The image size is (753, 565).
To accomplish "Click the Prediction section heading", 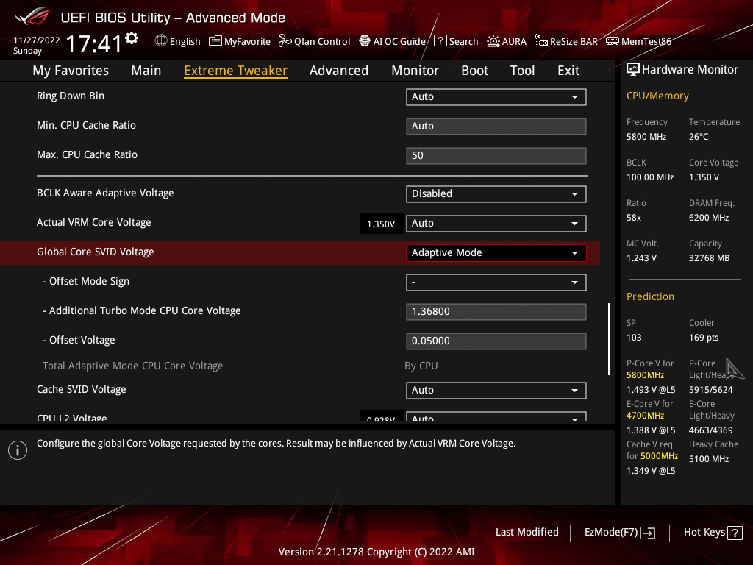I will [x=650, y=297].
